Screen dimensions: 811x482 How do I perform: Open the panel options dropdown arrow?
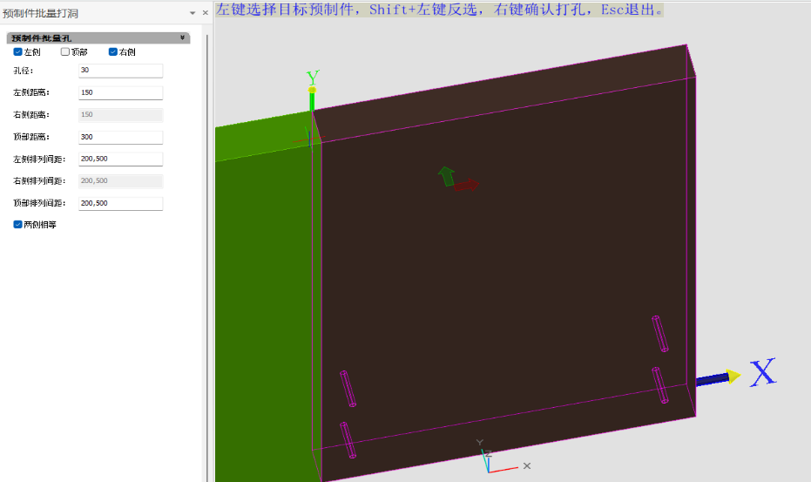coord(193,13)
